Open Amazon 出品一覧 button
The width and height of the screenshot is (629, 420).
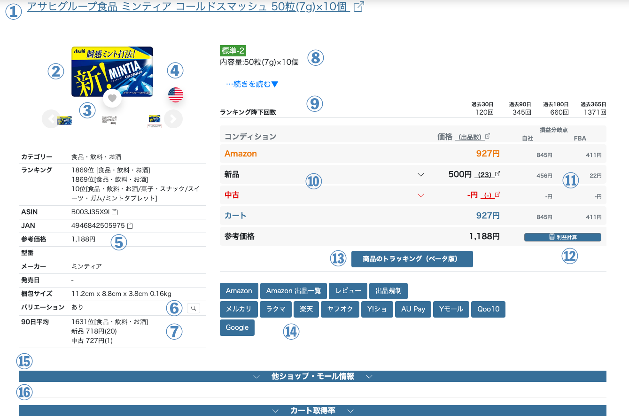(x=294, y=291)
